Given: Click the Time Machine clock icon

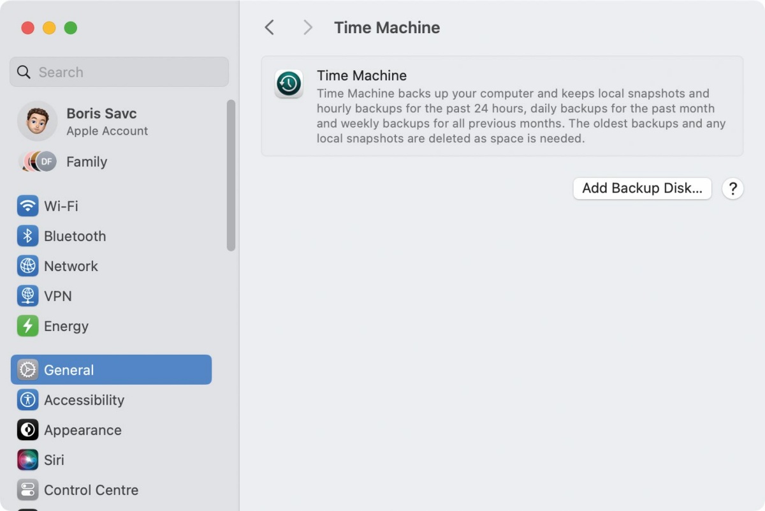Looking at the screenshot, I should pyautogui.click(x=289, y=84).
